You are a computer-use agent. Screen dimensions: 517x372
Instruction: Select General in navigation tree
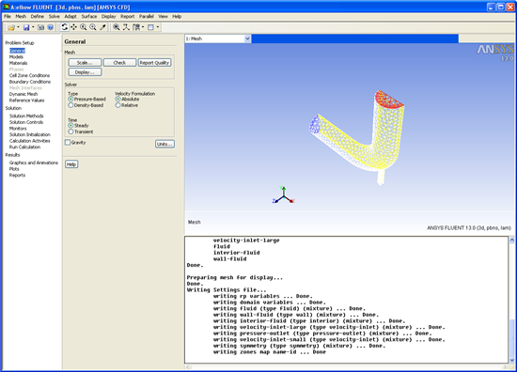point(17,51)
